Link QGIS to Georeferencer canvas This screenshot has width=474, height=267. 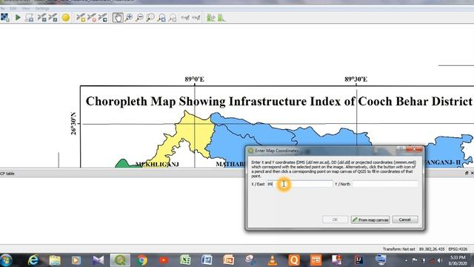click(196, 18)
